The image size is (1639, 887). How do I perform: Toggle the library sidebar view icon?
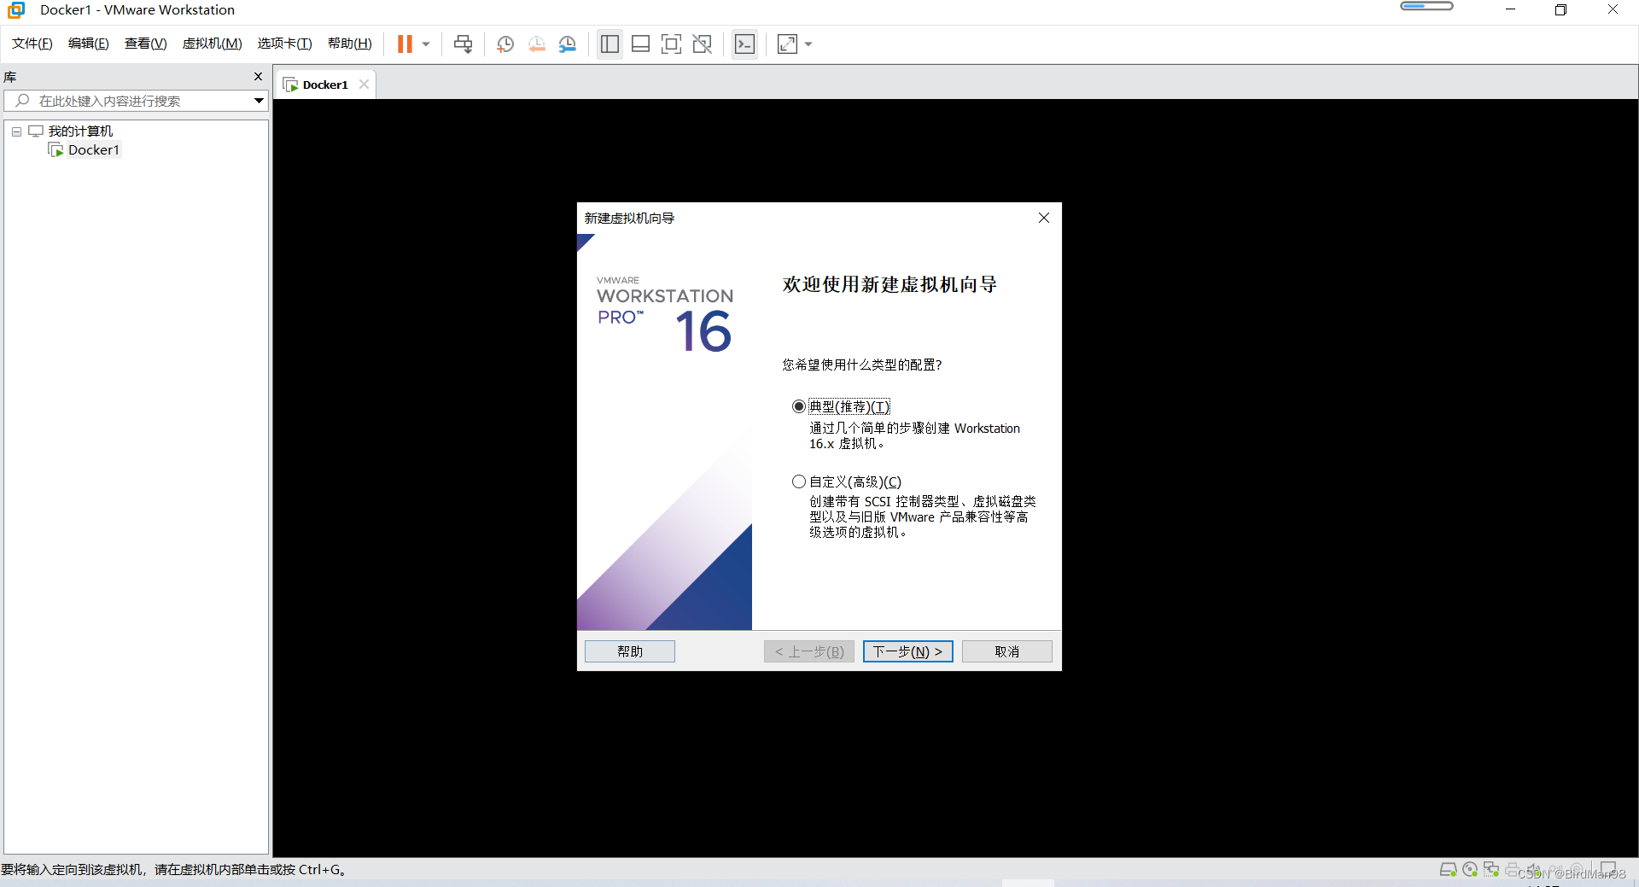coord(610,44)
